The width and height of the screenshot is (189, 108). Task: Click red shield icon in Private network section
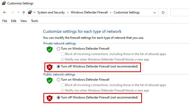50,67
